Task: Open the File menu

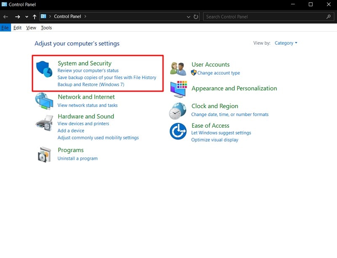Action: tap(5, 28)
